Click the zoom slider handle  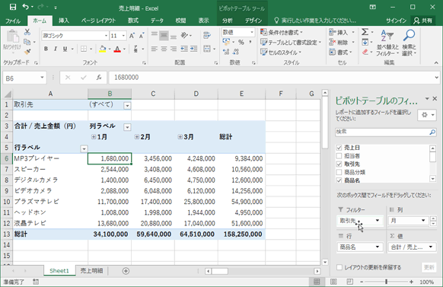[x=386, y=282]
